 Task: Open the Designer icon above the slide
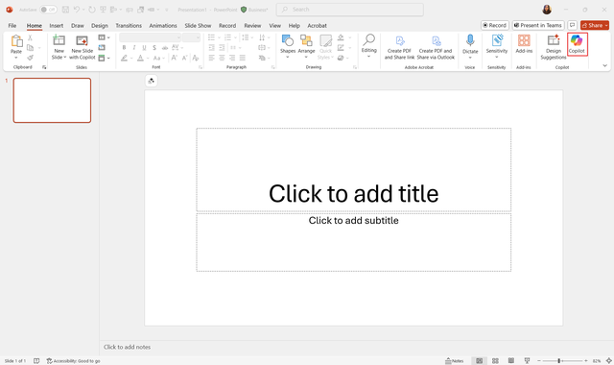click(152, 81)
